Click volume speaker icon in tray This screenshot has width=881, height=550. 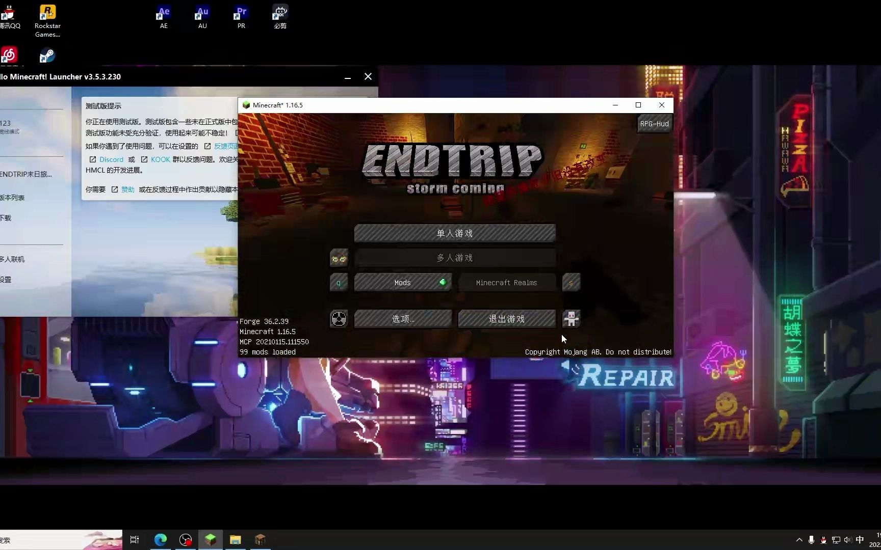[x=847, y=540]
